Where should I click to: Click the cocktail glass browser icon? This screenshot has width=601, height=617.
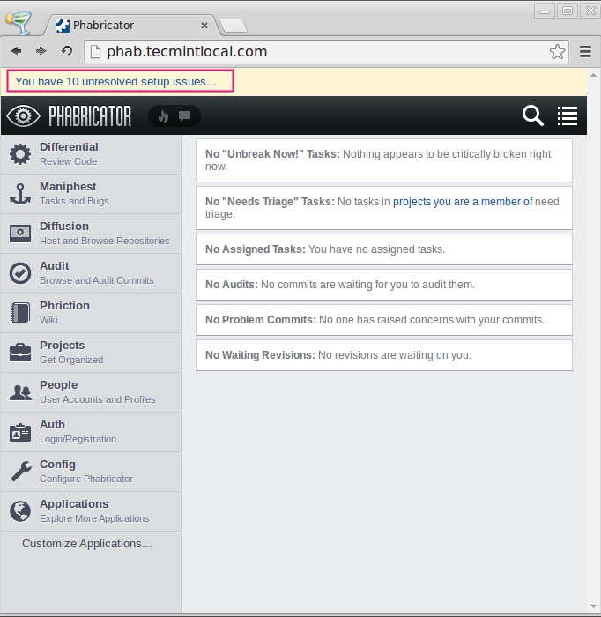pos(19,23)
